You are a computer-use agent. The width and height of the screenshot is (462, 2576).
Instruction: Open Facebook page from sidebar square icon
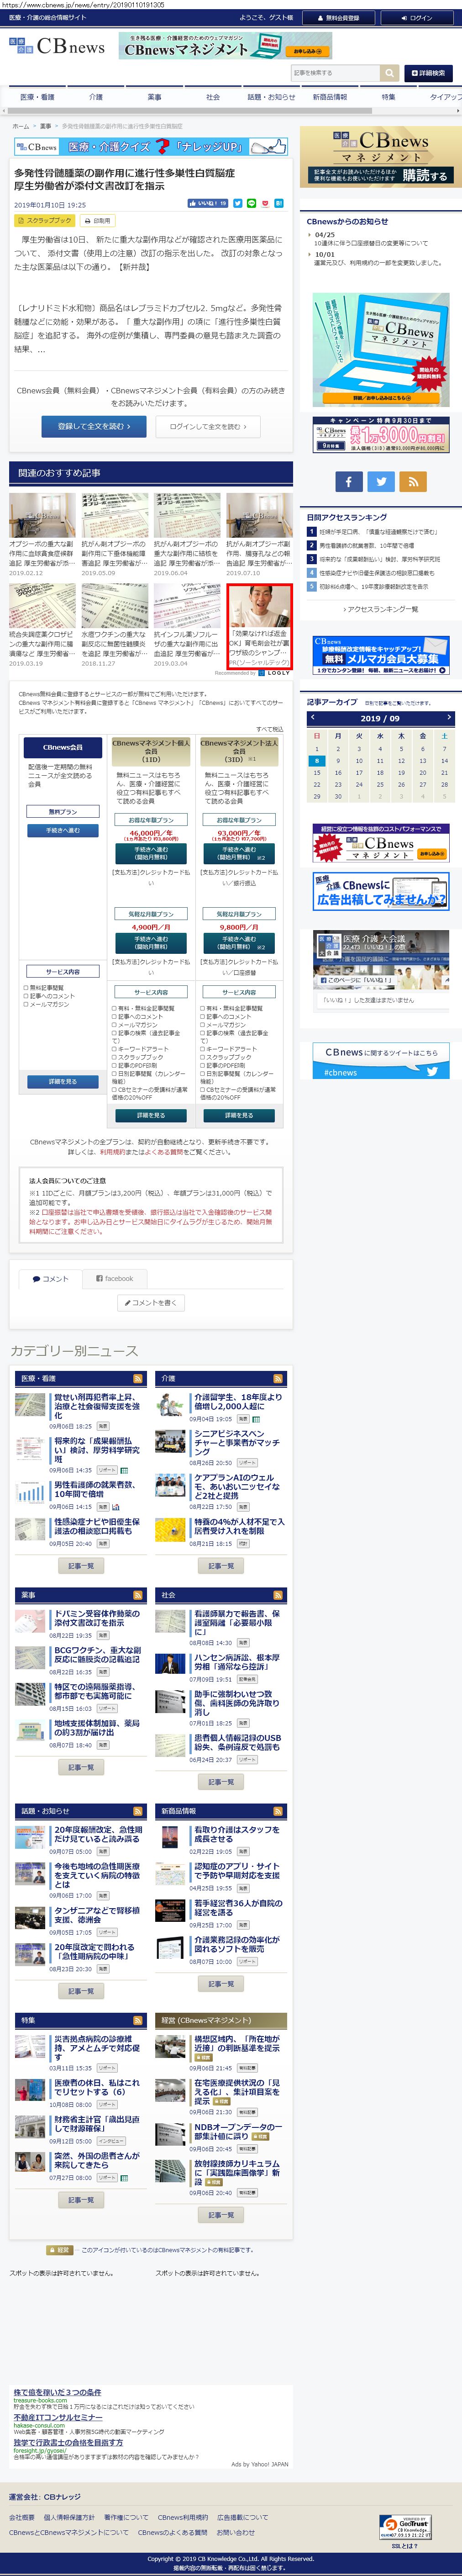[348, 481]
